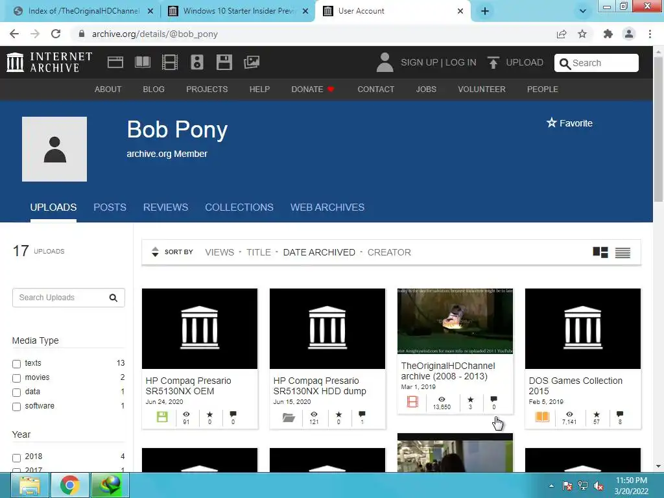Screen dimensions: 664x498
Task: Open the Audio speaker icon in navbar
Action: pos(197,62)
